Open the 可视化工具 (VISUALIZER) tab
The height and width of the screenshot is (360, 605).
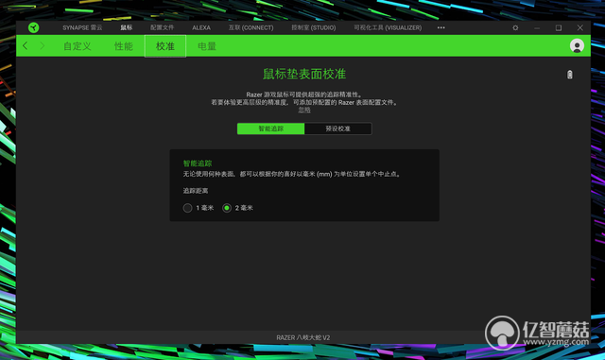point(388,27)
